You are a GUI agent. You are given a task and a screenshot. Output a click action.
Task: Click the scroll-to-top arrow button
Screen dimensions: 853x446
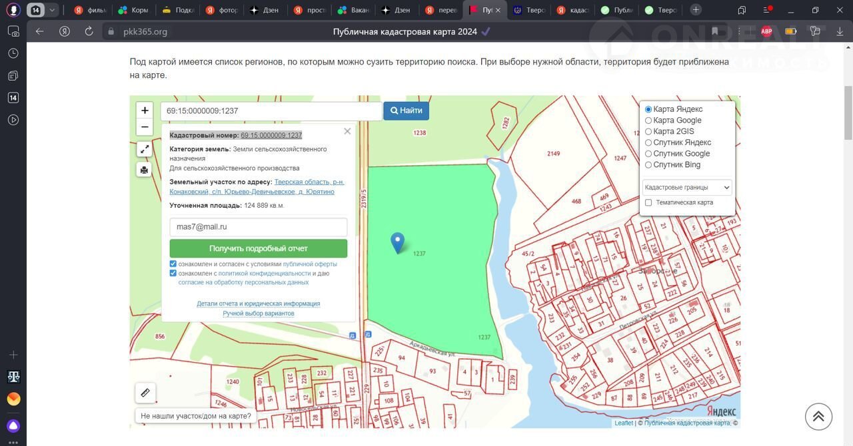pyautogui.click(x=818, y=417)
